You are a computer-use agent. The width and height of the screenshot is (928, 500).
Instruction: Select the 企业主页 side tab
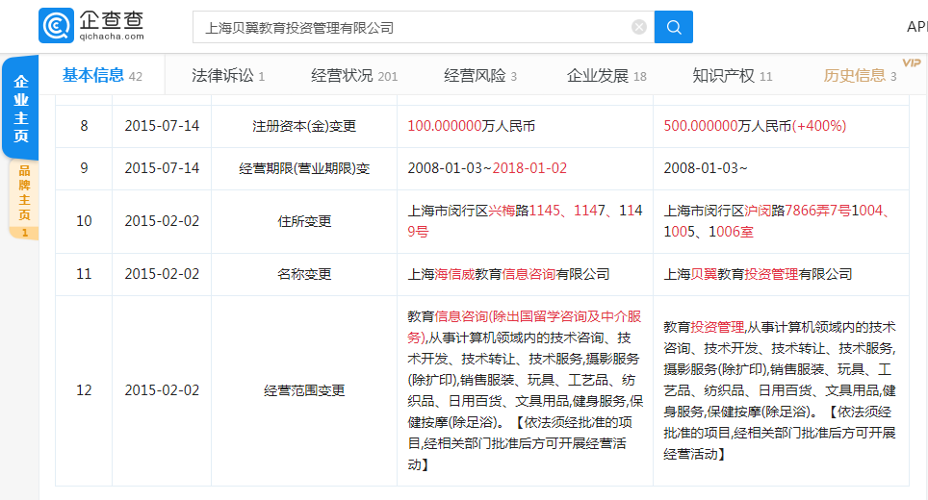(21, 108)
